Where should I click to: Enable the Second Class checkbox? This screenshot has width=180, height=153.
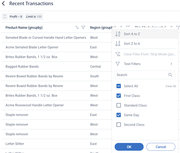pos(119,125)
